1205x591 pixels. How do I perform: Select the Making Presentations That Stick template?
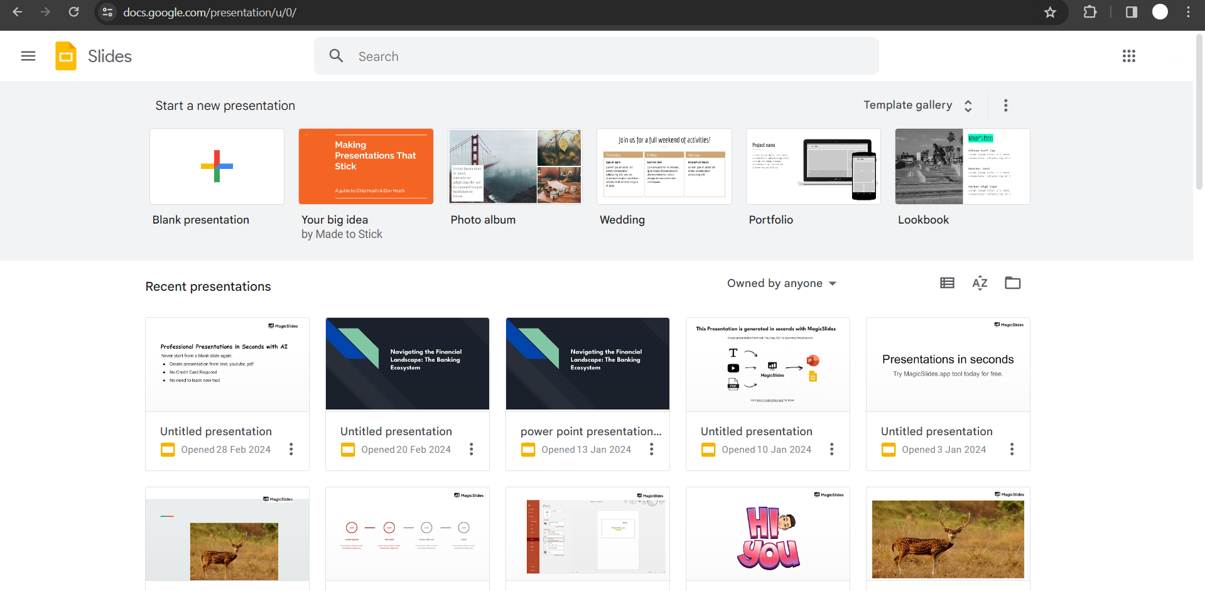click(366, 166)
